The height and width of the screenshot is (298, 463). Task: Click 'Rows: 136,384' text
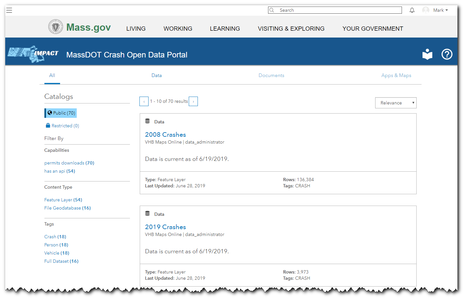tap(298, 180)
